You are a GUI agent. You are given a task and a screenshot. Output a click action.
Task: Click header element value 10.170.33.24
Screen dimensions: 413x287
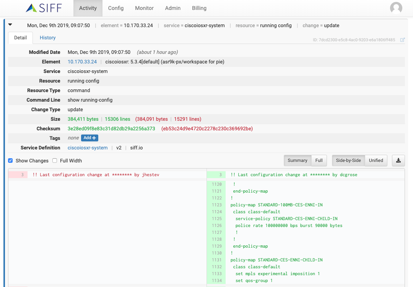pos(138,26)
